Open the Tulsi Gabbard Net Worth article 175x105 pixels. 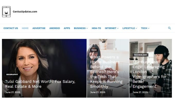40,84
